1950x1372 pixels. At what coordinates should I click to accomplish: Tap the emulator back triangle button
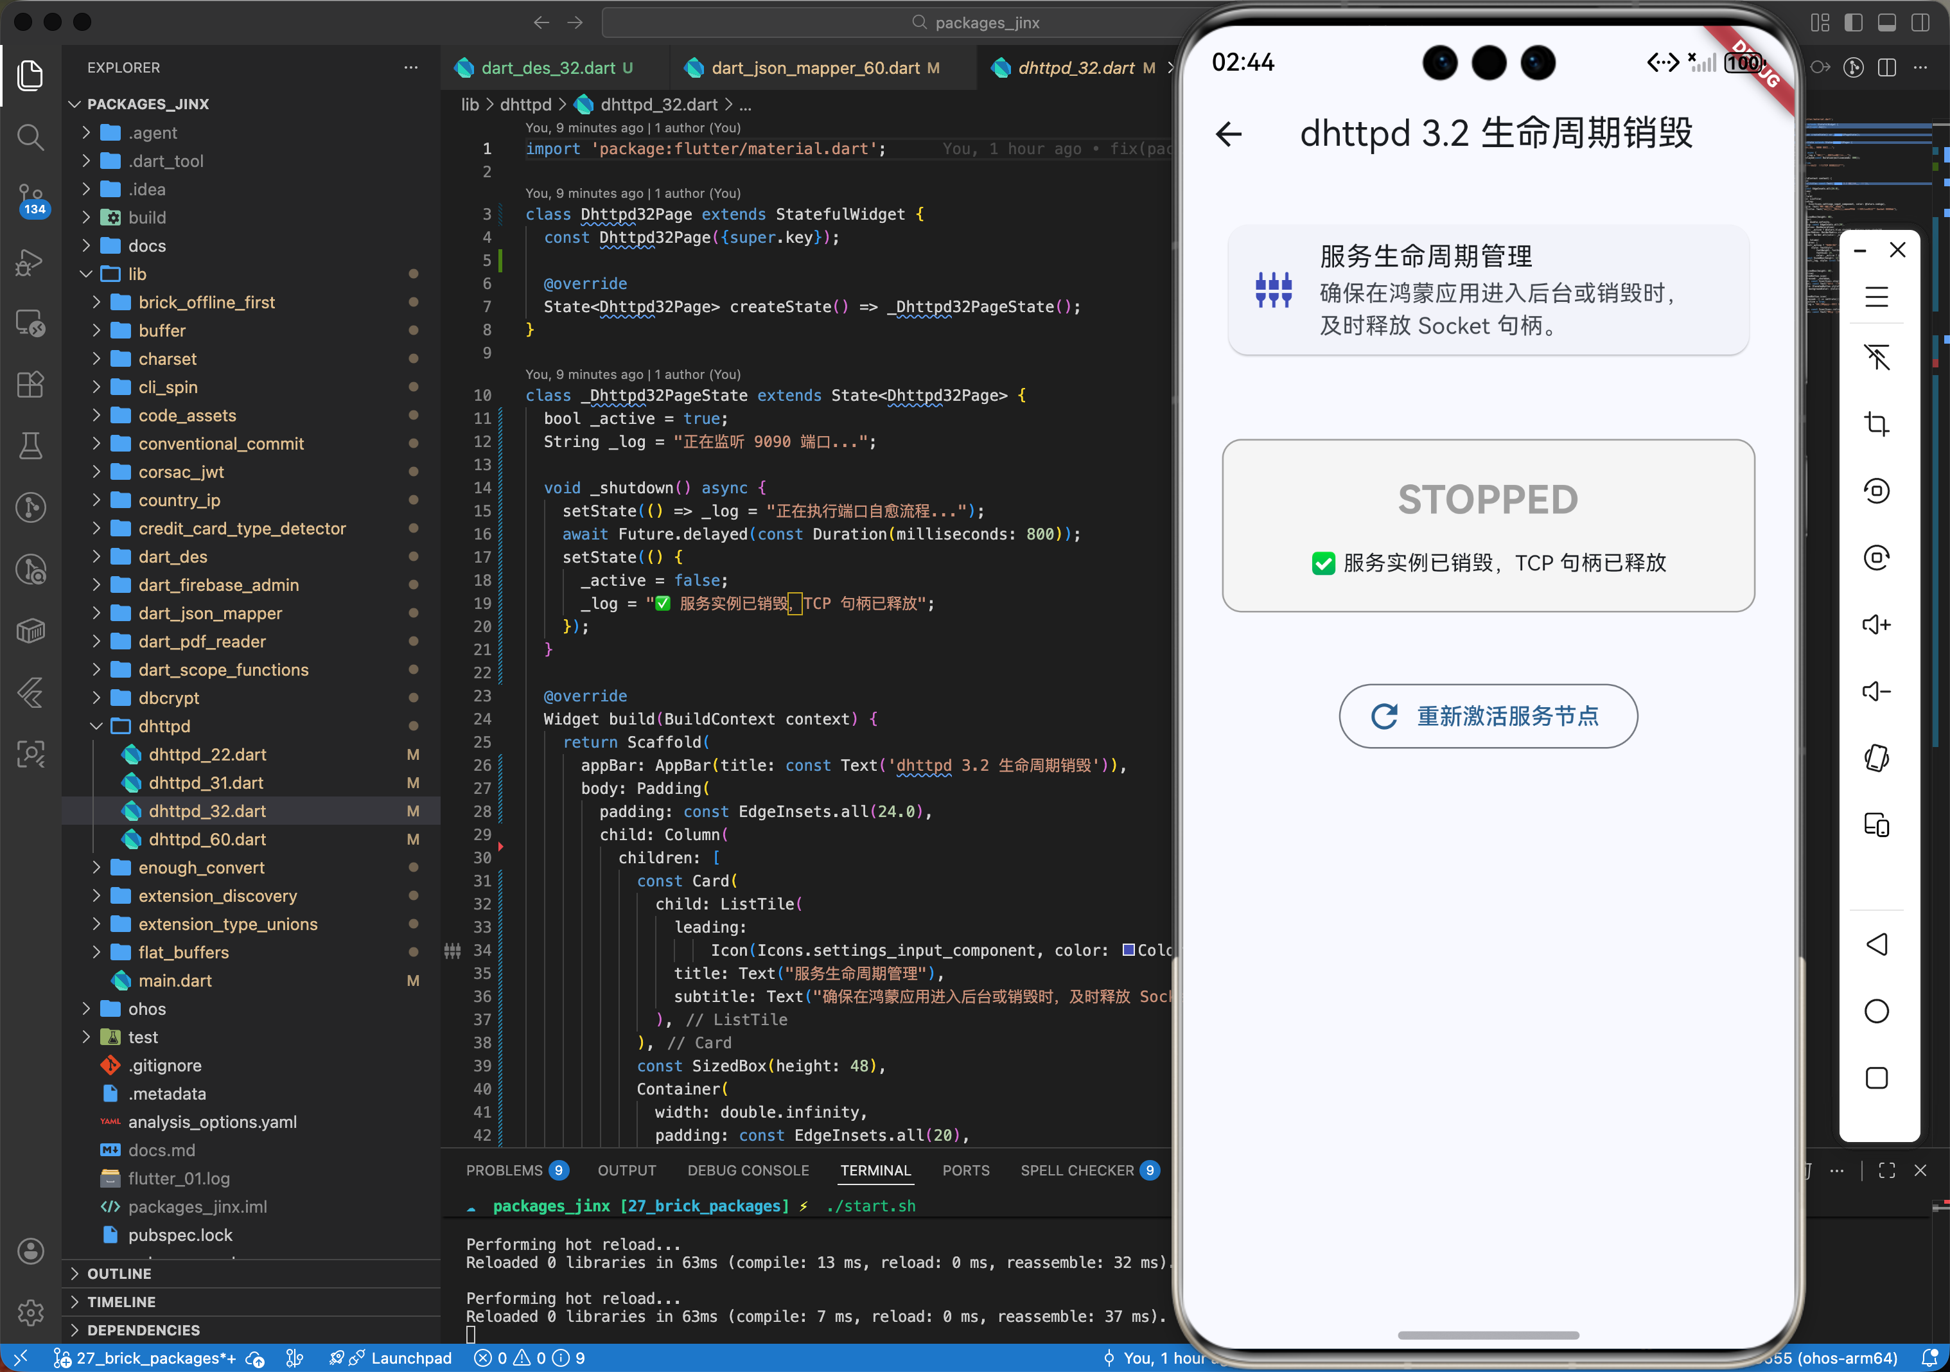[1875, 944]
